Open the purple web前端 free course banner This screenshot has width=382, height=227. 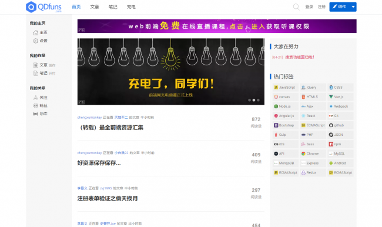217,26
